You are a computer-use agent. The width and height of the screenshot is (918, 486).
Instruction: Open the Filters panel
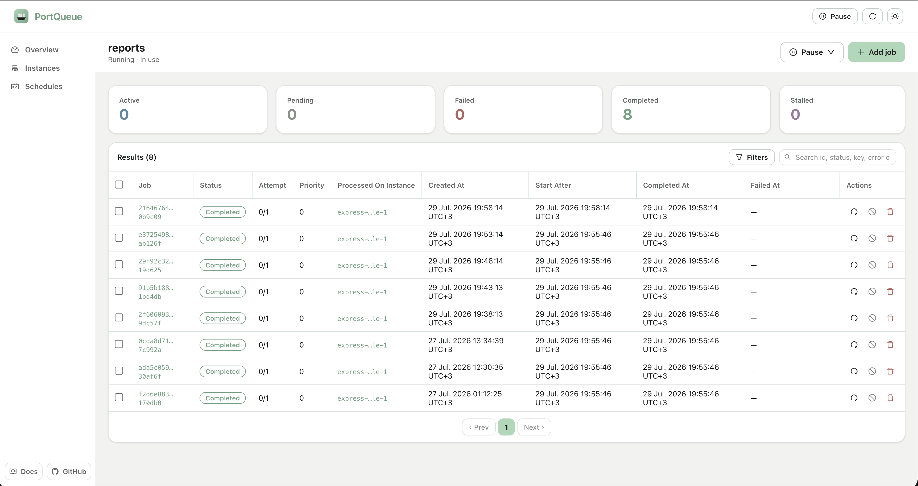coord(752,157)
